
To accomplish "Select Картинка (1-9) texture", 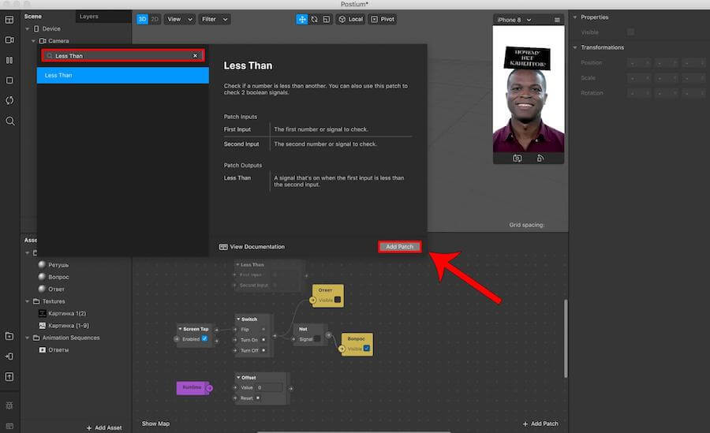I will click(69, 325).
